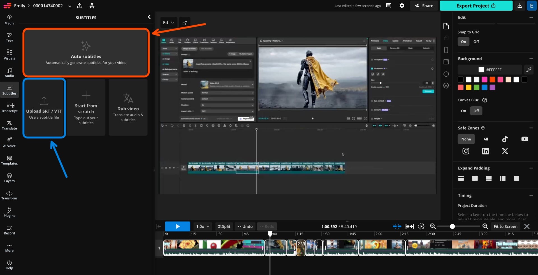The width and height of the screenshot is (538, 275).
Task: Select the All safe zones tab
Action: [486, 139]
